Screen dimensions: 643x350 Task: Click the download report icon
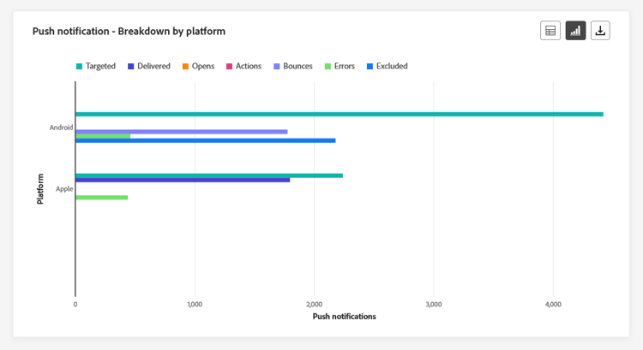601,31
